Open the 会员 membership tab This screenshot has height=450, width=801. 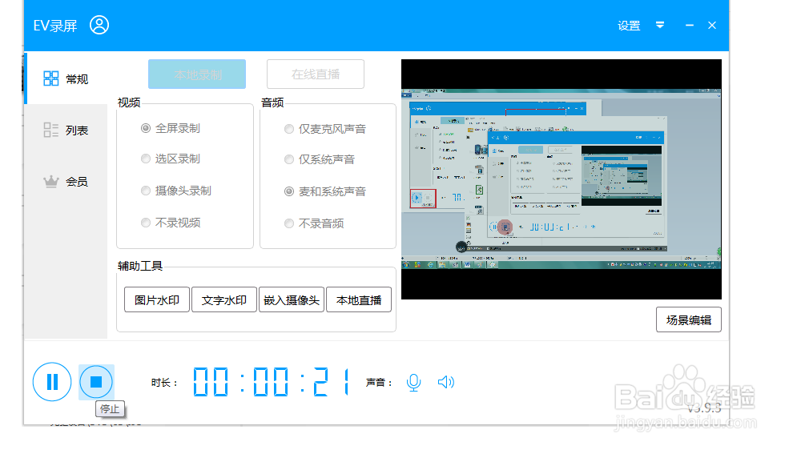66,181
